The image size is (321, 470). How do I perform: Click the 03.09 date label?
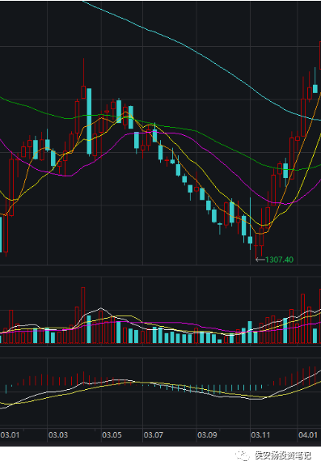point(207,434)
